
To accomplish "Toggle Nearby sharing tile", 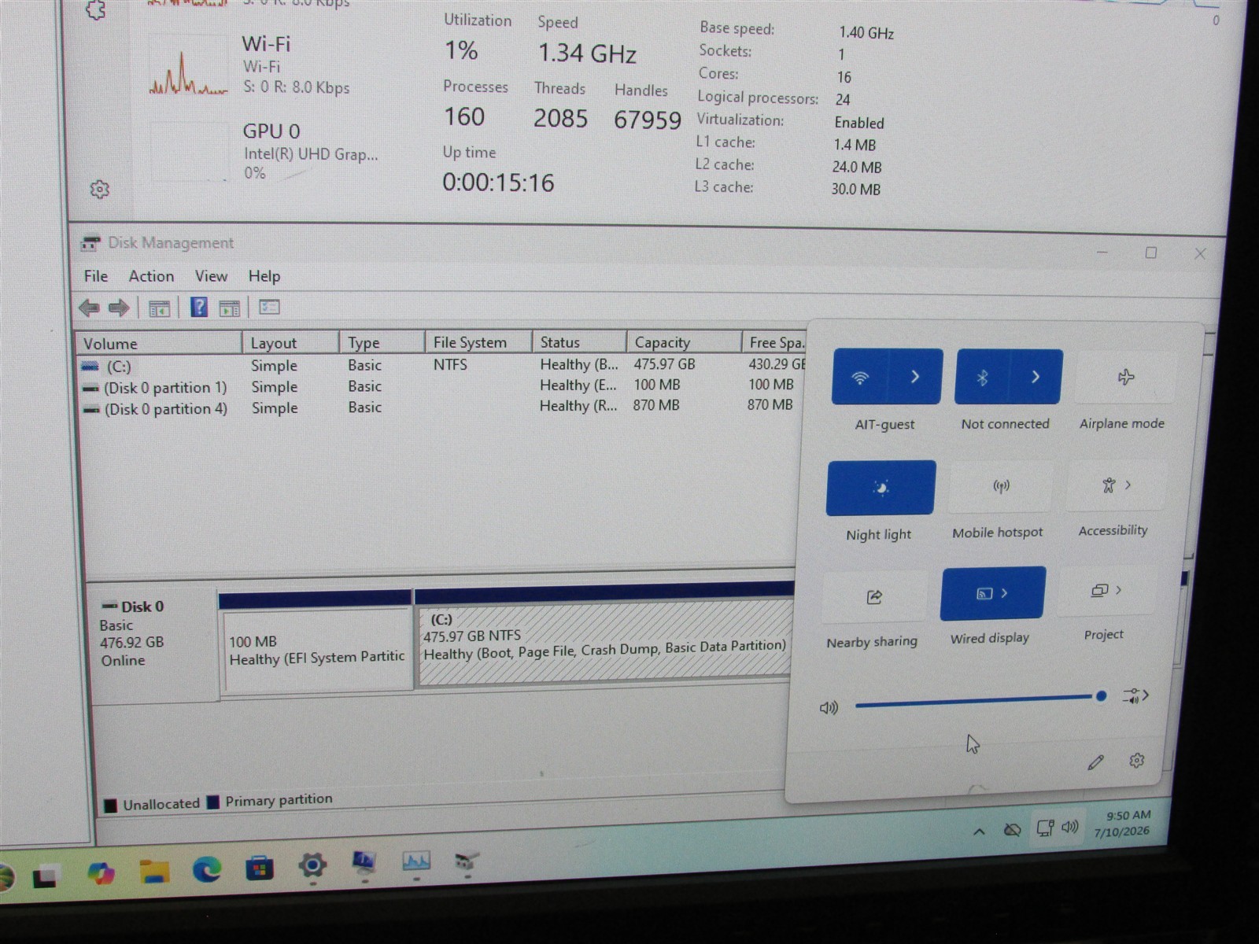I will tap(874, 597).
